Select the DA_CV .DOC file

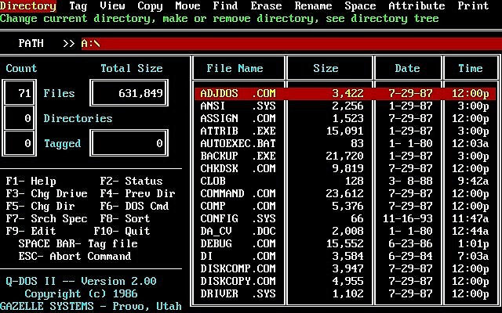coord(345,231)
